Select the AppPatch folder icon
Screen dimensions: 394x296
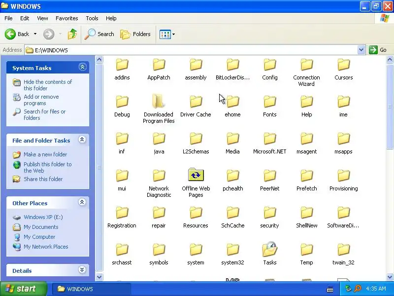(159, 65)
